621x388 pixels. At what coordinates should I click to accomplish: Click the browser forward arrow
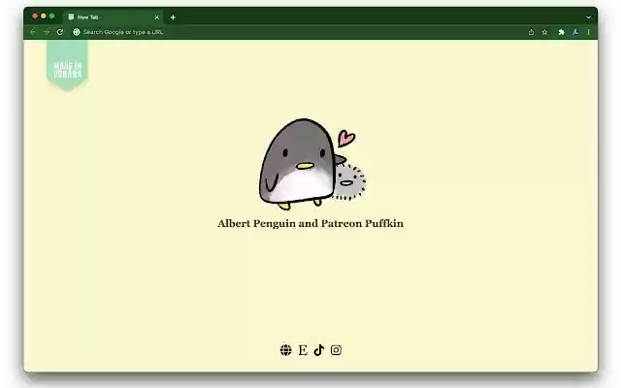click(x=47, y=32)
